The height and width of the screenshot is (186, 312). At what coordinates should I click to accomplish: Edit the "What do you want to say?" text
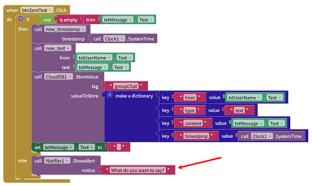138,170
